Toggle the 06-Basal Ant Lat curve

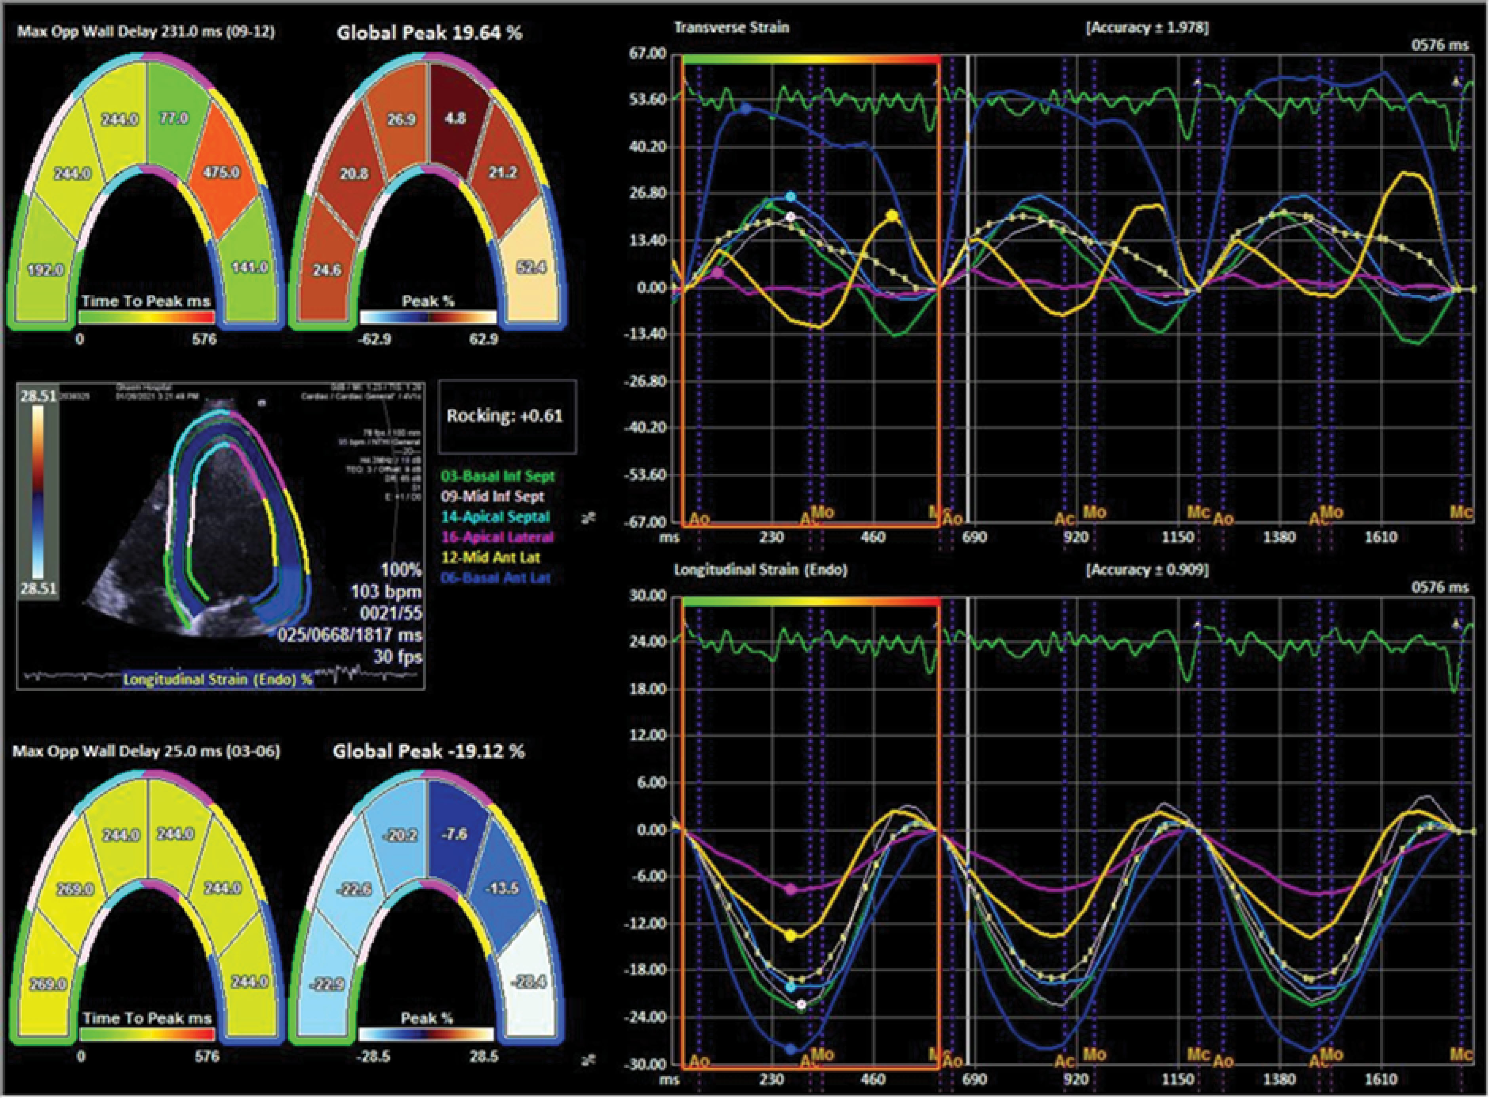[496, 578]
